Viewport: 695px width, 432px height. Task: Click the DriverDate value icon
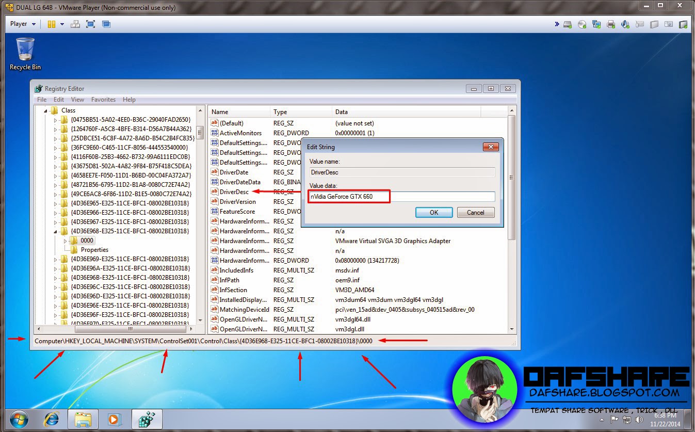[x=215, y=172]
